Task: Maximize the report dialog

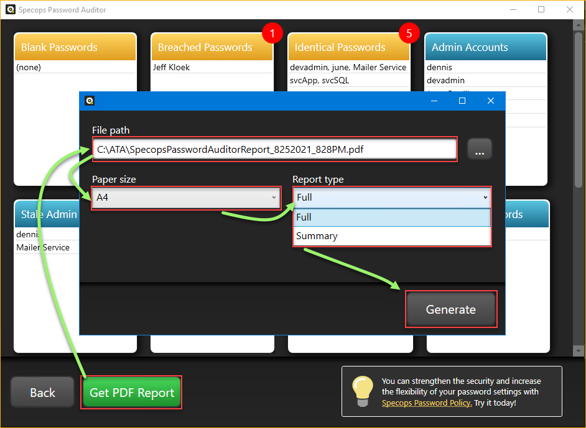Action: tap(462, 101)
